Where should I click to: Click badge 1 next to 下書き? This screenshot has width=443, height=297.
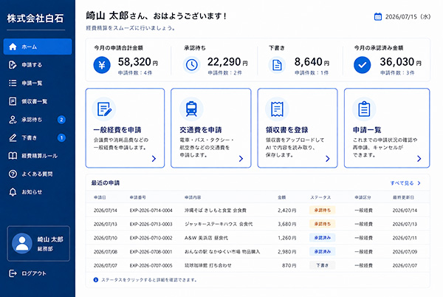click(x=61, y=137)
